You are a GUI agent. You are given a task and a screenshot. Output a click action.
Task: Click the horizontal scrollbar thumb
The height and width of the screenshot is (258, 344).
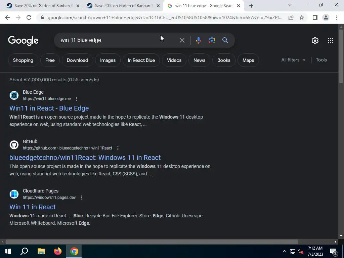[152, 242]
